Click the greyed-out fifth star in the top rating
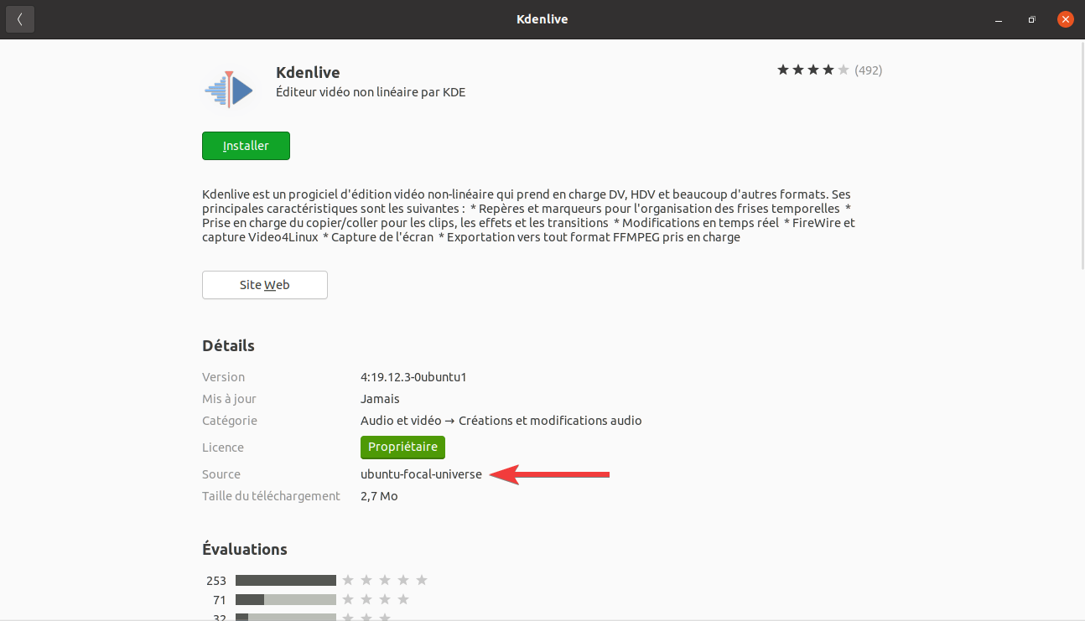 click(844, 70)
